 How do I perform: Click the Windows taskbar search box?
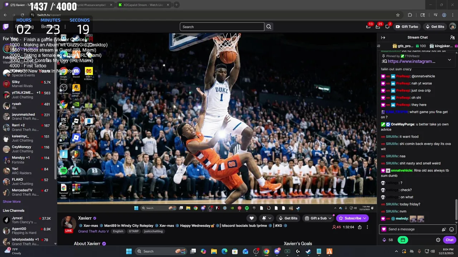click(162, 251)
